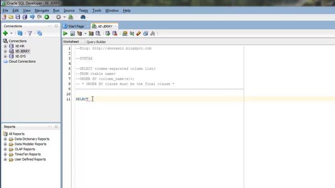
Task: Open the New Connection dropdown arrow
Action: pyautogui.click(x=12, y=33)
